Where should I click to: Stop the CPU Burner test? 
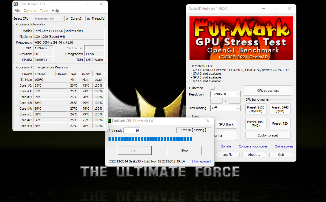[x=184, y=150]
